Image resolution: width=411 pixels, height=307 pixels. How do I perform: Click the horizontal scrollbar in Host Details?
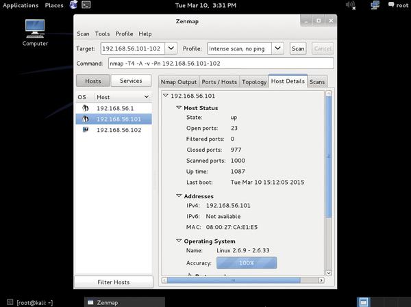(234, 280)
